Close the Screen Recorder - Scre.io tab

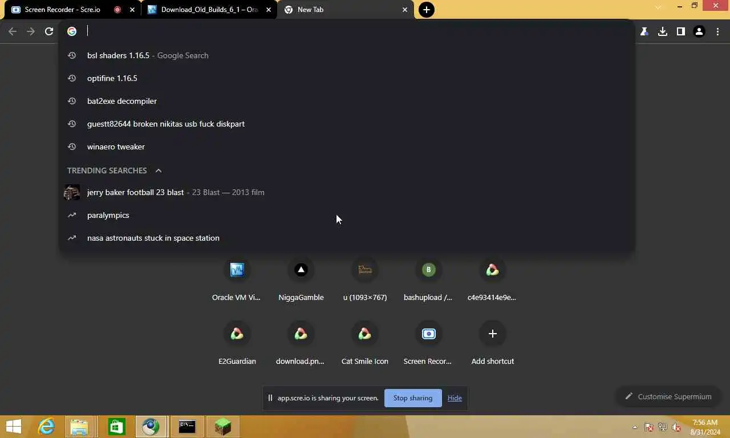[x=132, y=10]
